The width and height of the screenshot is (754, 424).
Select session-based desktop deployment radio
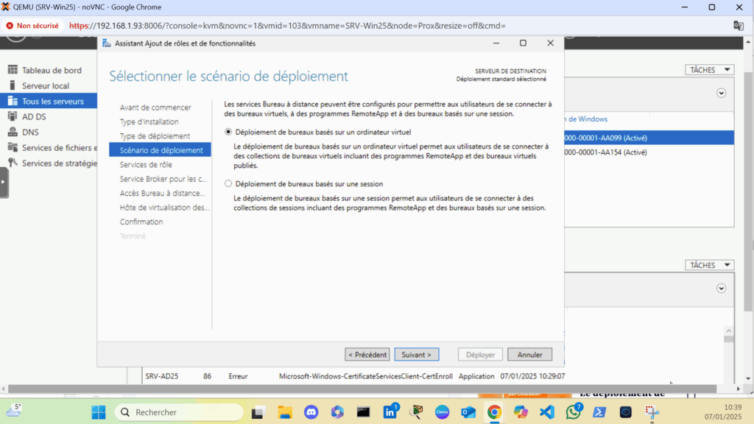[228, 183]
